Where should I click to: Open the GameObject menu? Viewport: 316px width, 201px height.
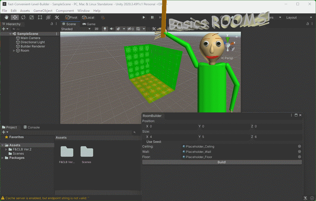pos(43,10)
